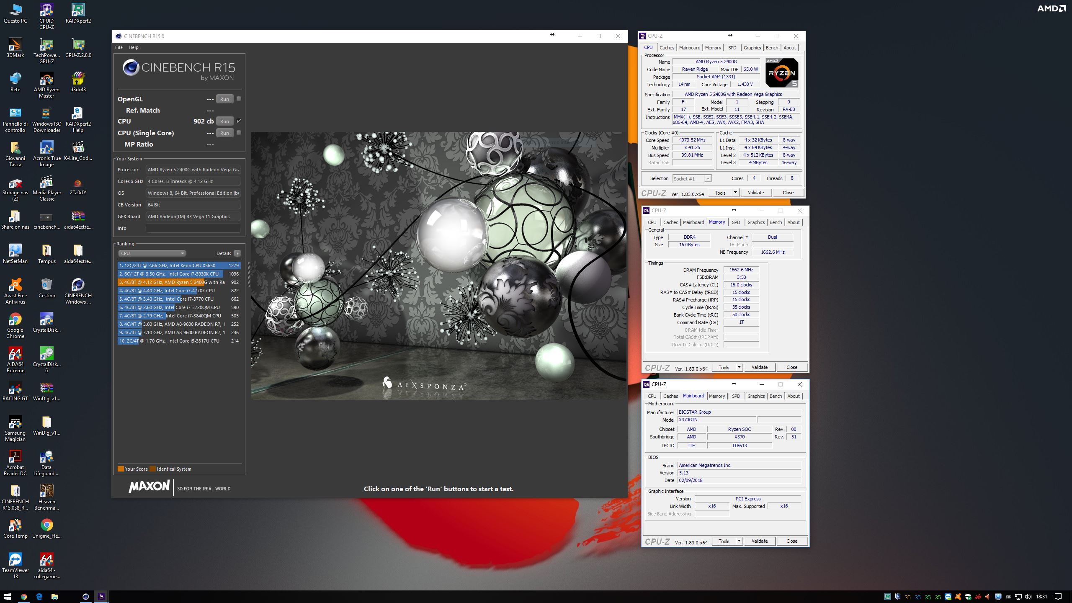Image resolution: width=1072 pixels, height=603 pixels.
Task: Click Tools button in Mainboard CPU-Z window
Action: [x=724, y=541]
